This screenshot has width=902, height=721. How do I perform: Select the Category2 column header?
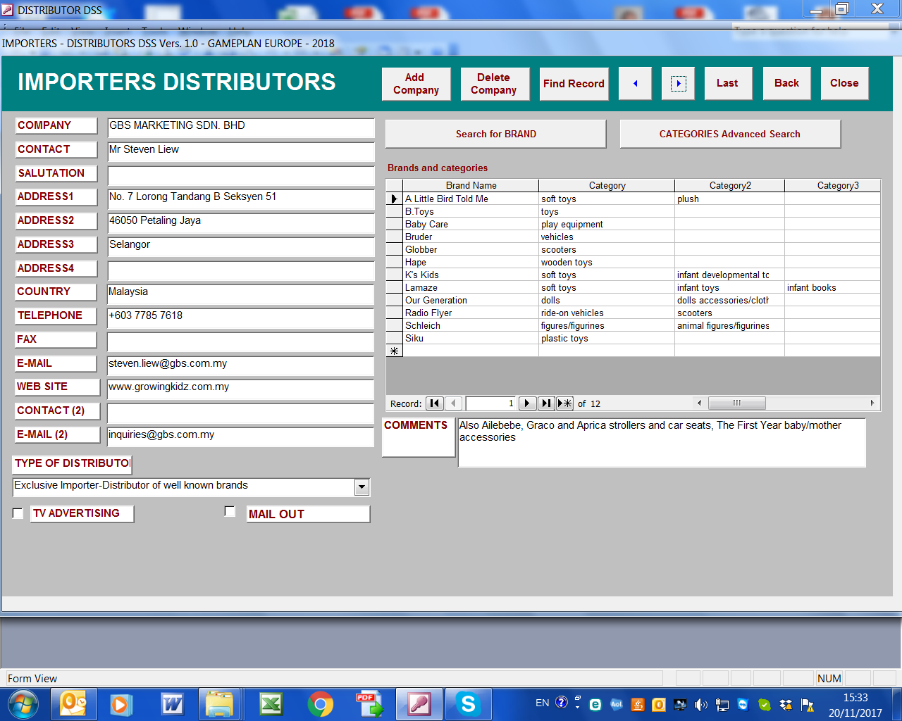[730, 185]
